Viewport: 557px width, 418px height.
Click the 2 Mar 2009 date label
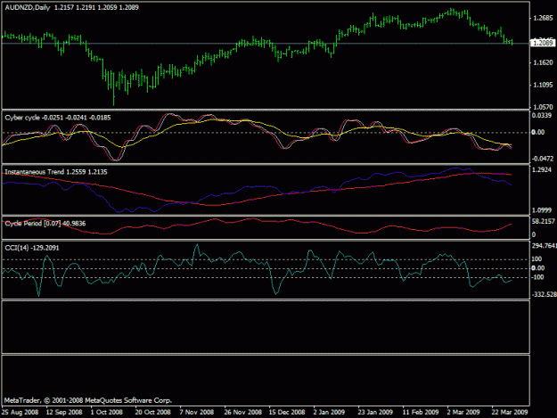pos(463,412)
